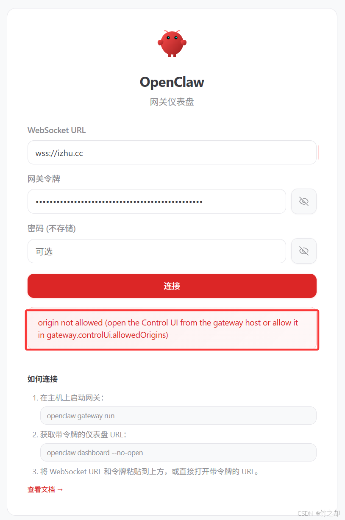
Task: Select the openclaw dashboard --no-open code block
Action: [178, 453]
